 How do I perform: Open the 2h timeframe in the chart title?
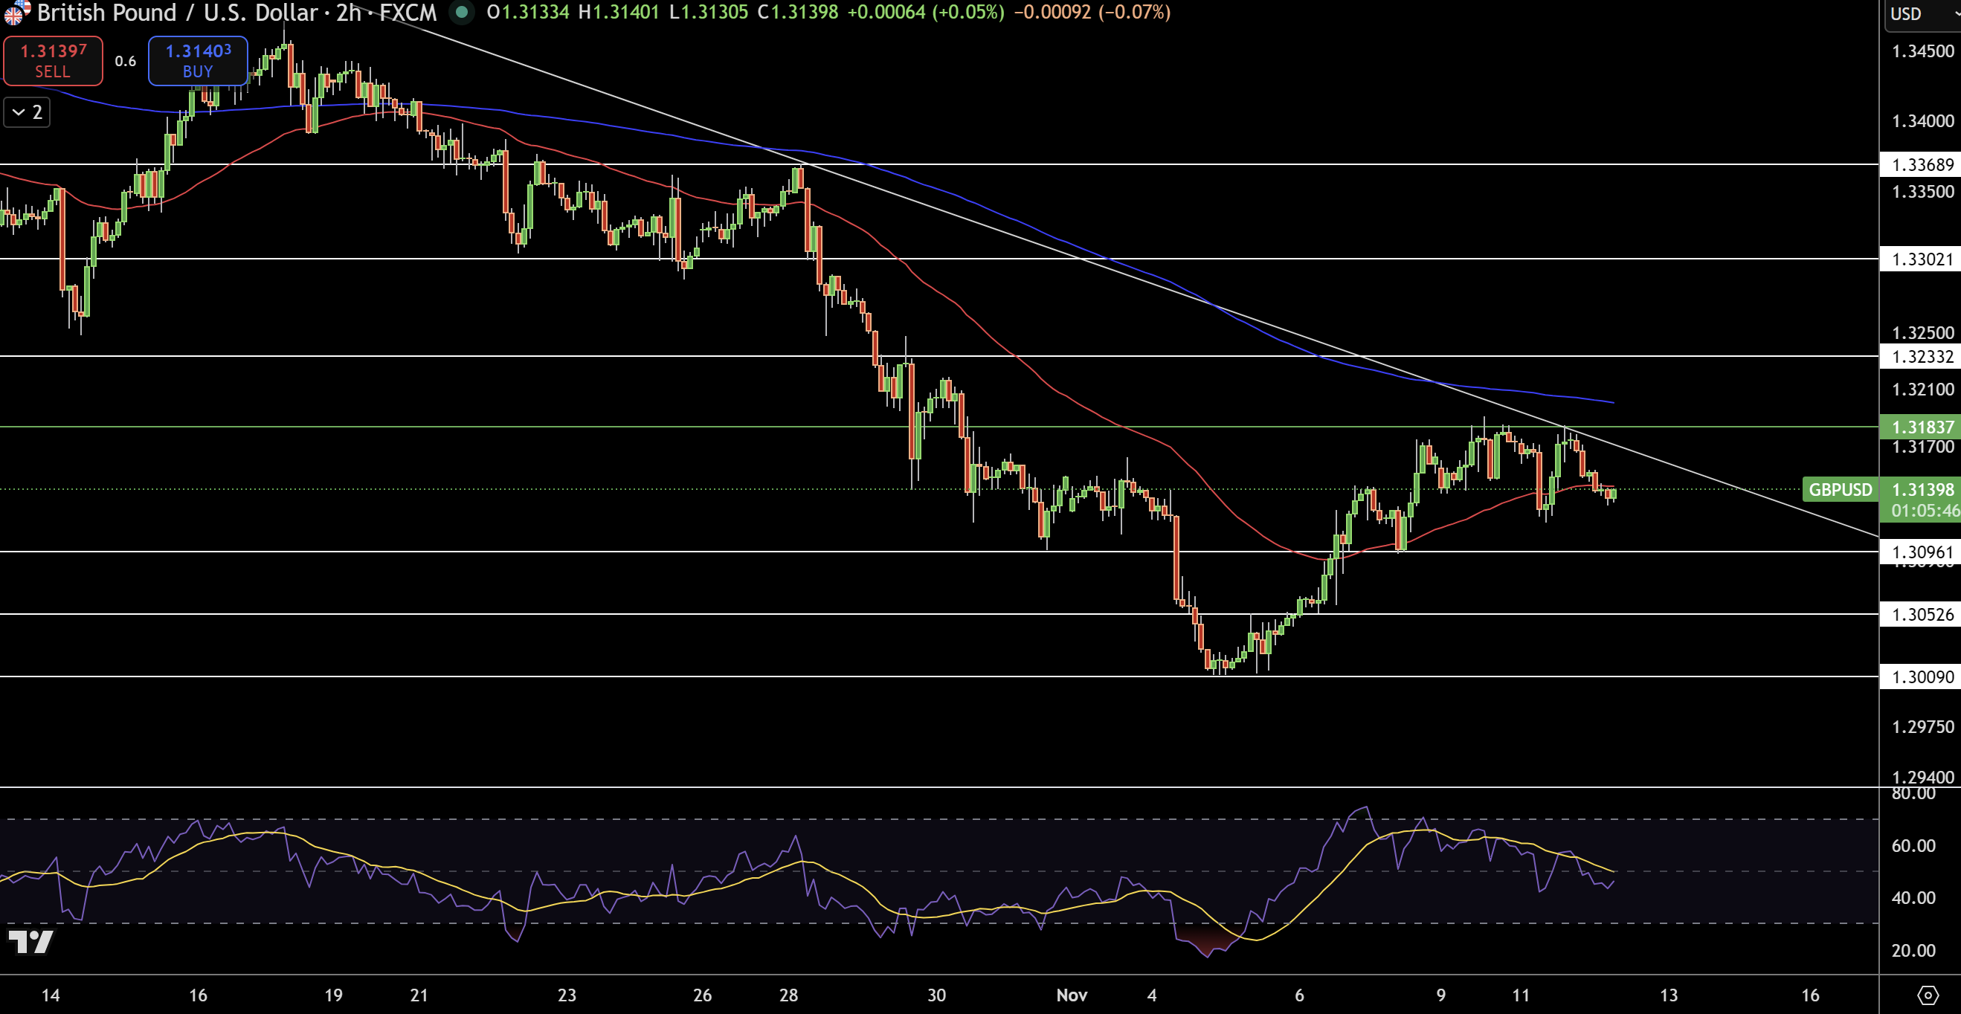(x=349, y=13)
